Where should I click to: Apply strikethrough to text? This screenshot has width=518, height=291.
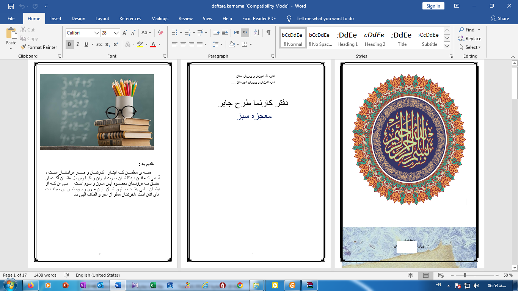tap(99, 44)
